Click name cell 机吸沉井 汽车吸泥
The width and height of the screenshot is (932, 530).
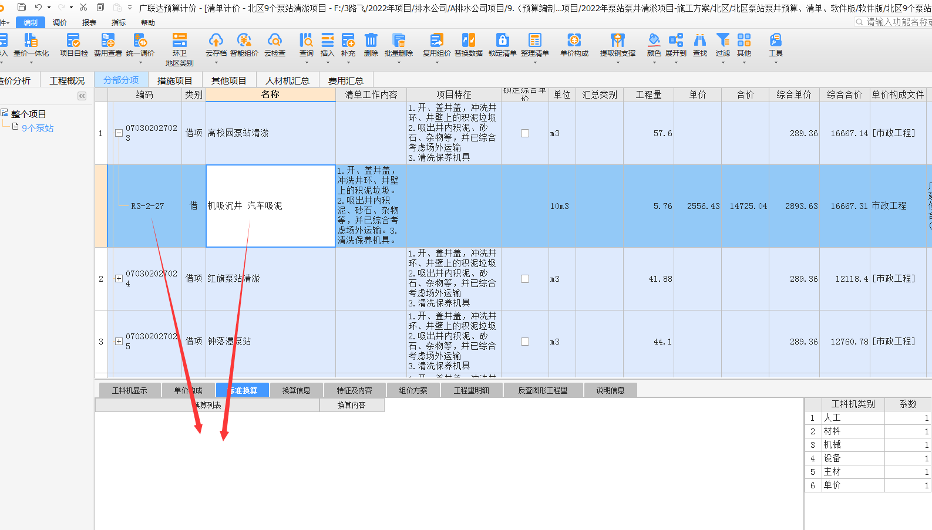click(x=270, y=206)
